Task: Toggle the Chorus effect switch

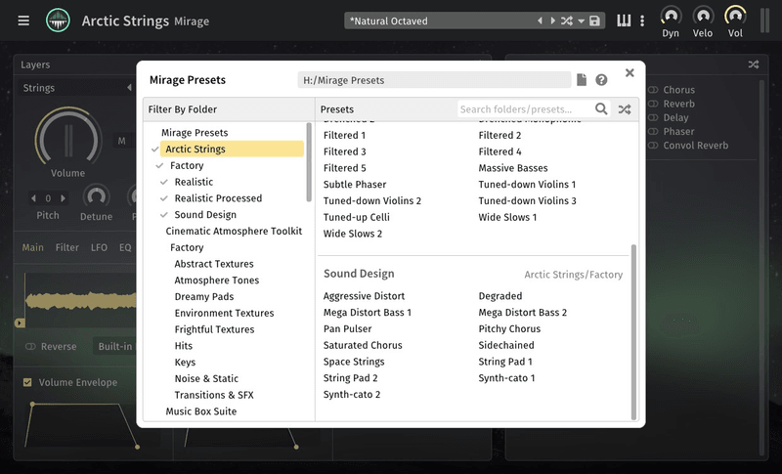Action: (653, 90)
